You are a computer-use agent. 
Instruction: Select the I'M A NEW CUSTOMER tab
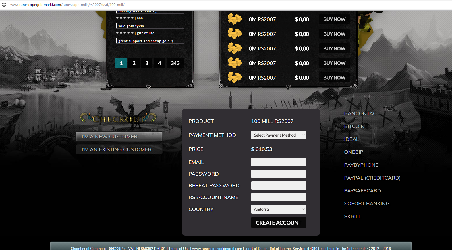pos(119,137)
